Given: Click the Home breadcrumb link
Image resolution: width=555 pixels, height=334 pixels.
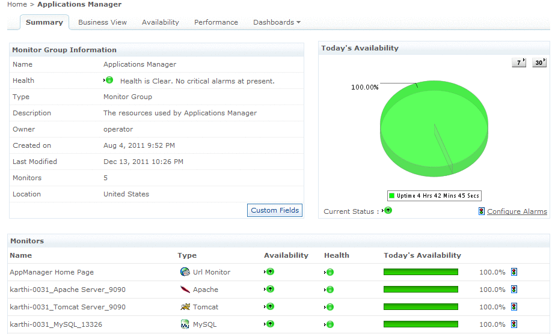Looking at the screenshot, I should [17, 4].
